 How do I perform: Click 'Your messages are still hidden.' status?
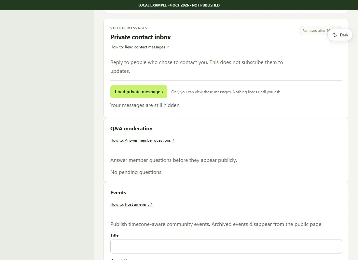145,105
